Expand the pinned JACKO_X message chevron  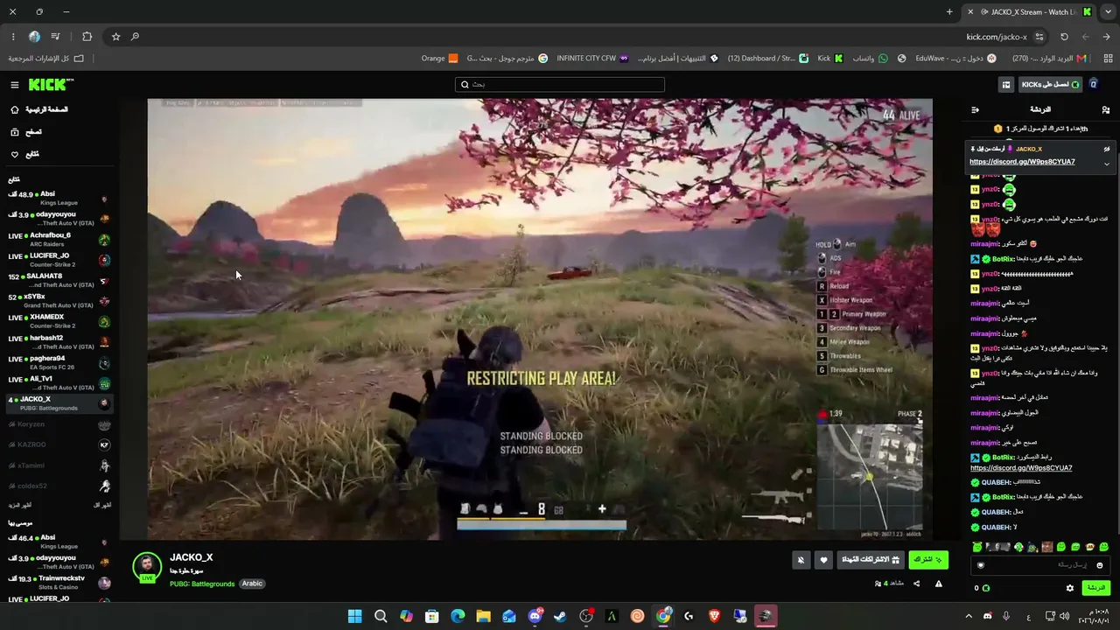coord(1107,164)
